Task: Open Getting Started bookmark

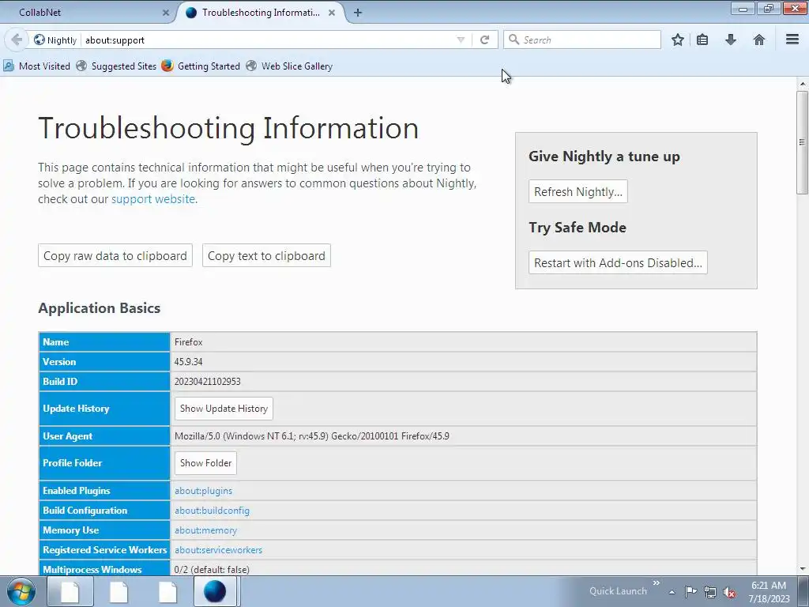Action: click(x=201, y=66)
